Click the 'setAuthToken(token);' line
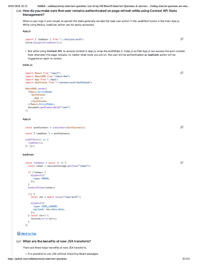 click(42, 188)
